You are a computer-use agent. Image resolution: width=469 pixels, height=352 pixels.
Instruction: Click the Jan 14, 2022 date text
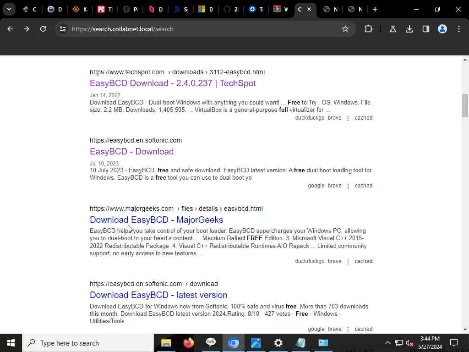(x=105, y=95)
